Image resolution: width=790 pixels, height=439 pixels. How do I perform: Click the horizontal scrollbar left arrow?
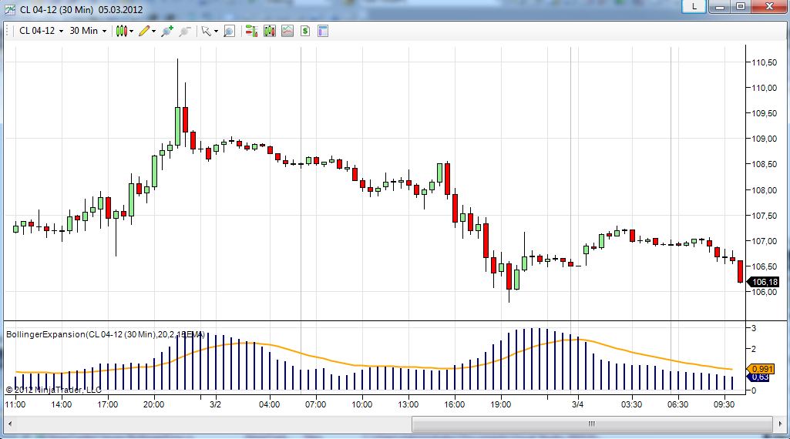tap(9, 424)
